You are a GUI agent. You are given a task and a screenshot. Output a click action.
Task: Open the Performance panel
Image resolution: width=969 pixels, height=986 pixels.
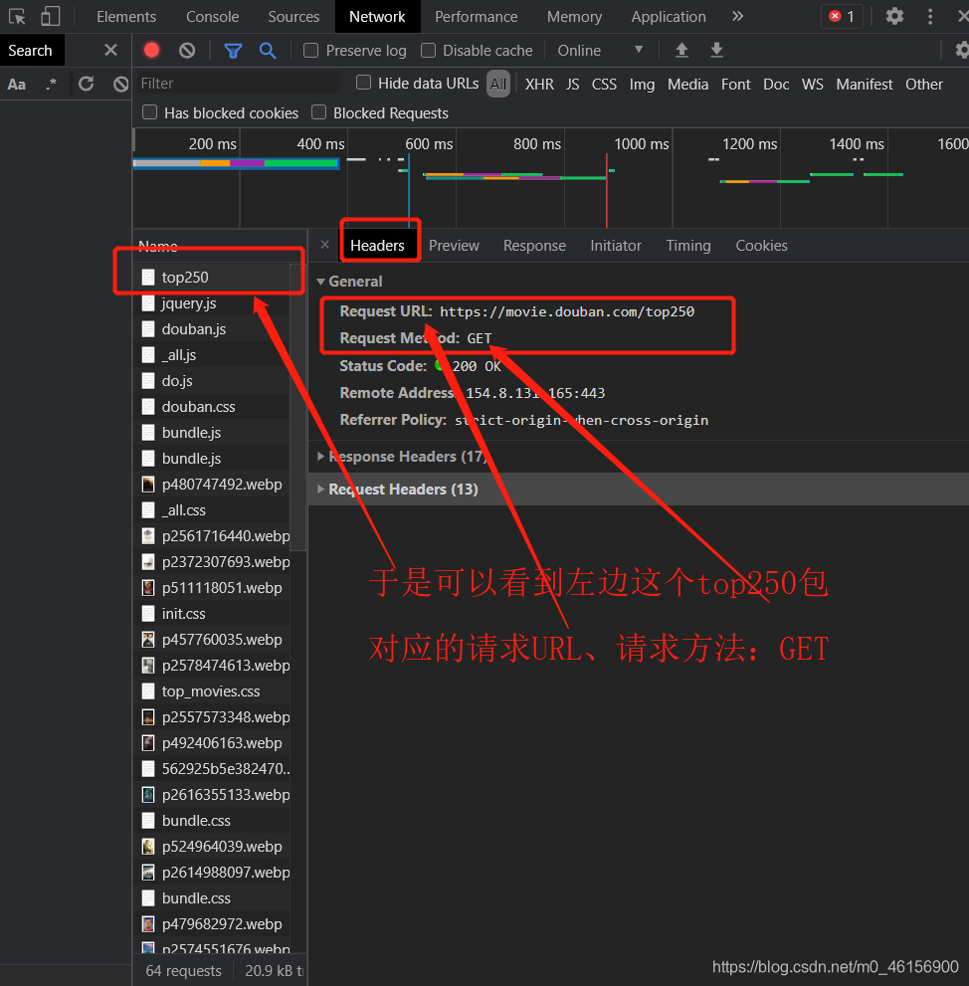tap(476, 16)
